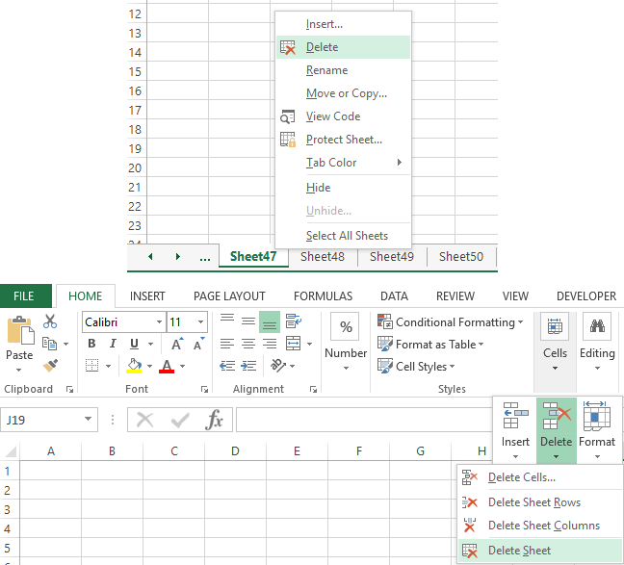624x565 pixels.
Task: Click Decrease Font Size icon
Action: pos(198,344)
